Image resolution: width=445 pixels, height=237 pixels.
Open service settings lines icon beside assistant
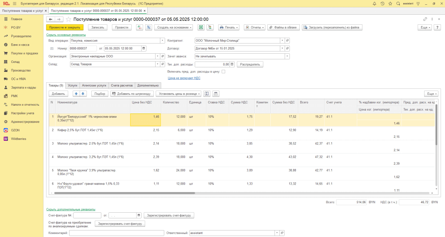click(x=418, y=3)
